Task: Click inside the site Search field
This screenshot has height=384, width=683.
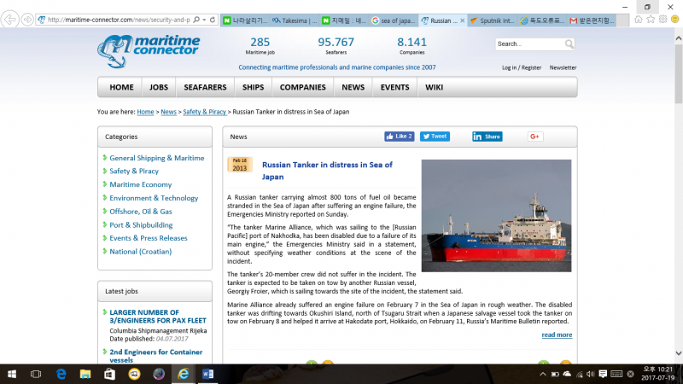Action: click(528, 44)
